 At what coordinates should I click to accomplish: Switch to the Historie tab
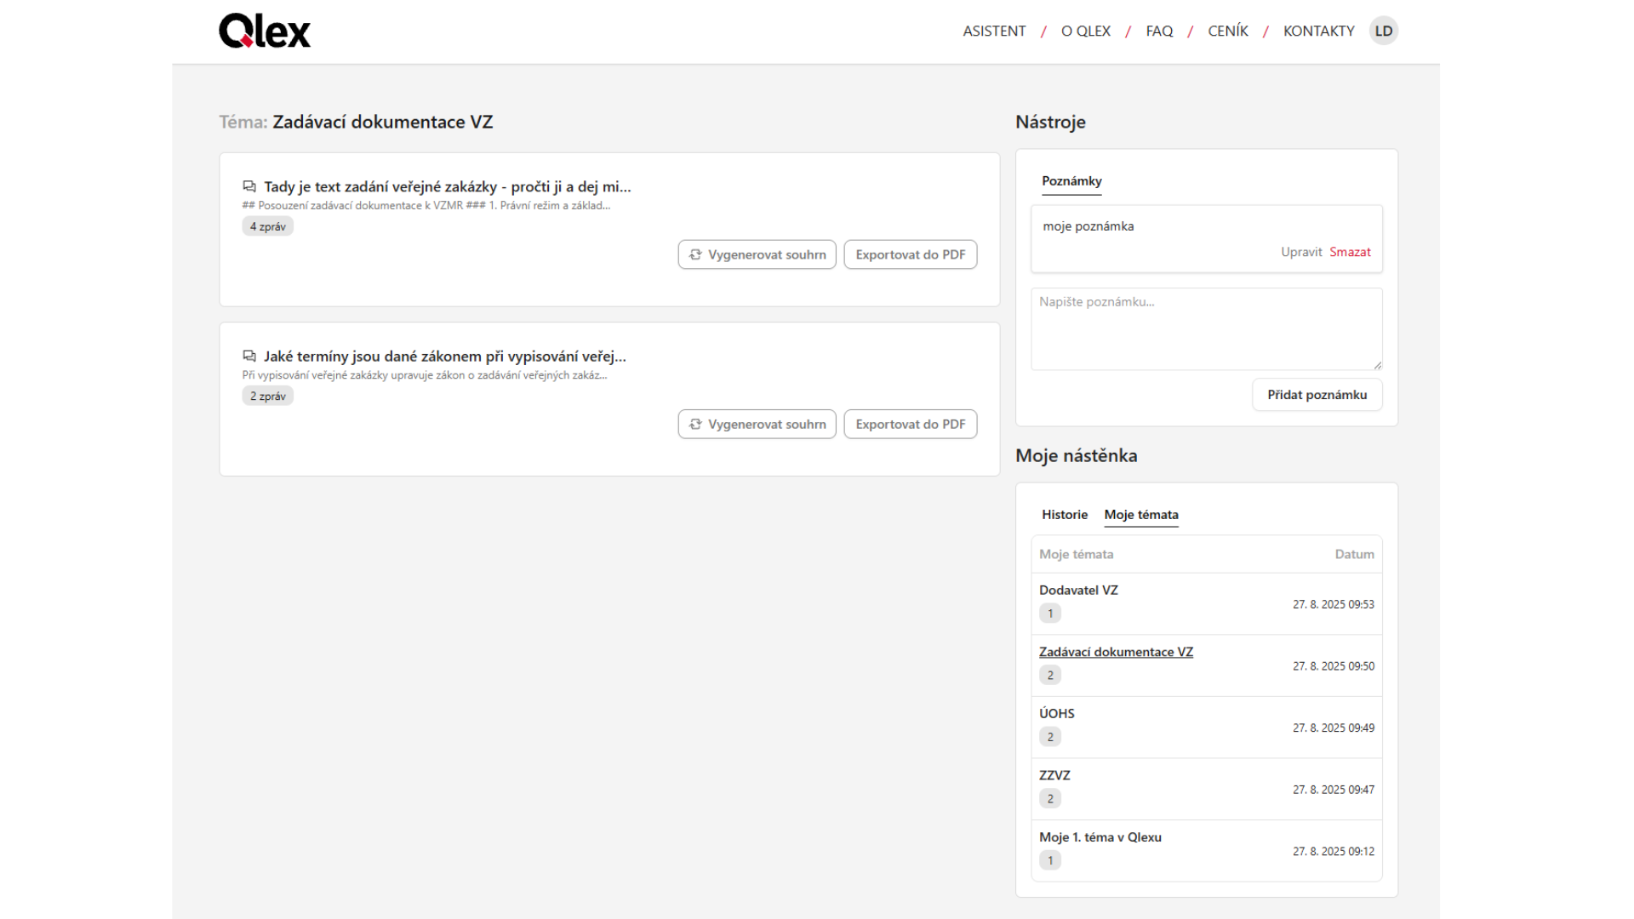(1065, 515)
